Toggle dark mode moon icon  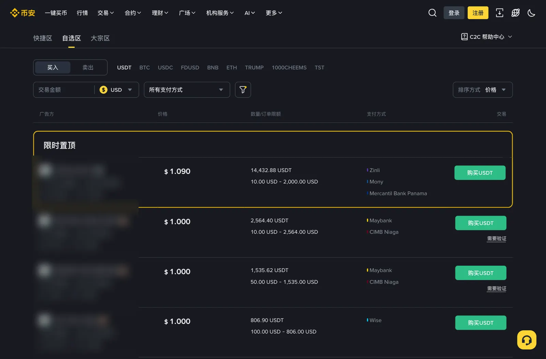click(531, 13)
